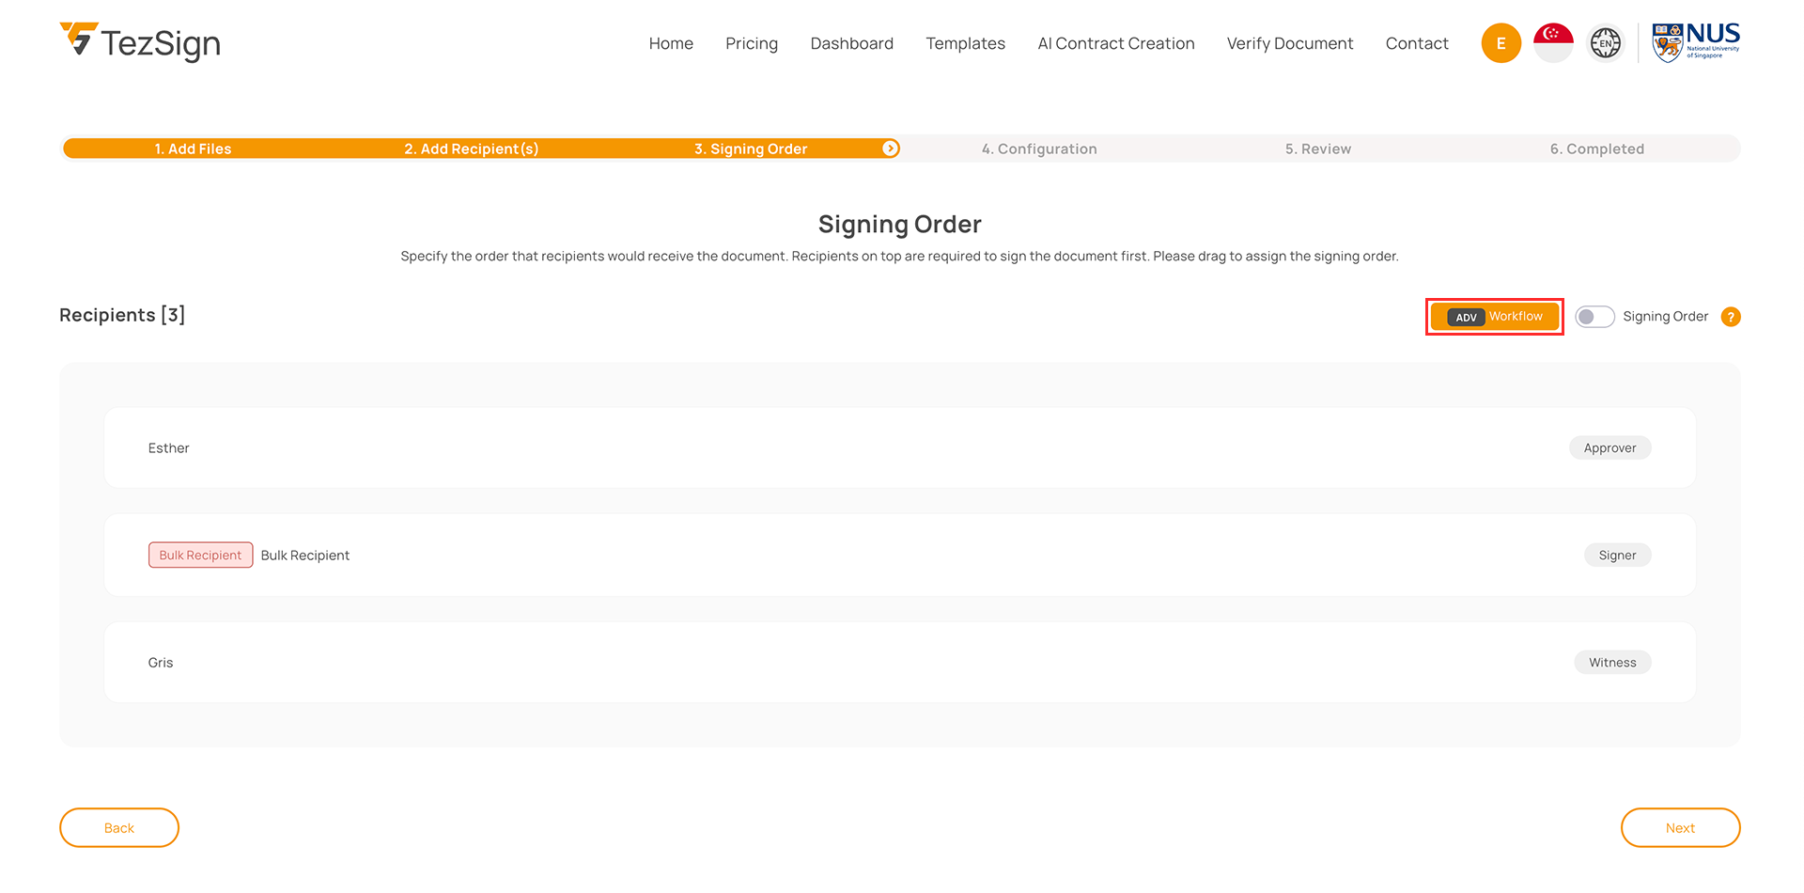Go to the Templates page
The height and width of the screenshot is (893, 1804).
click(965, 43)
